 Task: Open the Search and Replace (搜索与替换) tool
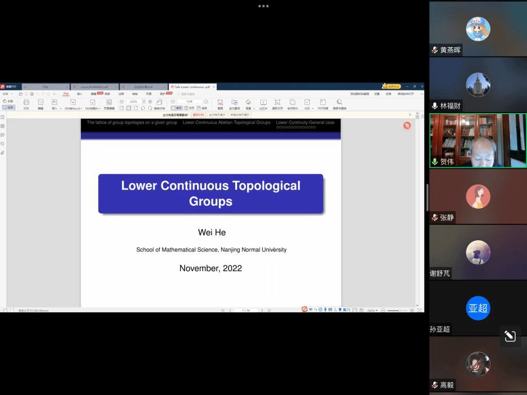pyautogui.click(x=339, y=104)
